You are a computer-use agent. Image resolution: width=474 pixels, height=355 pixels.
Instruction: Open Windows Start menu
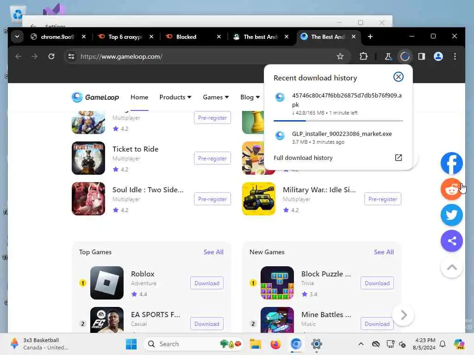point(131,344)
